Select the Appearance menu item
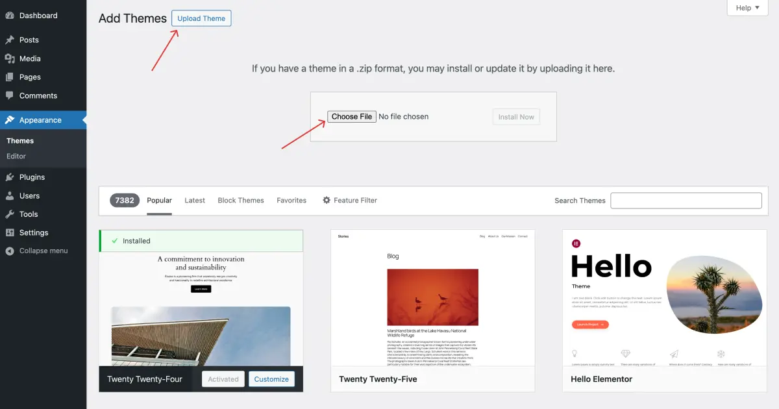Viewport: 779px width, 409px height. pos(43,120)
